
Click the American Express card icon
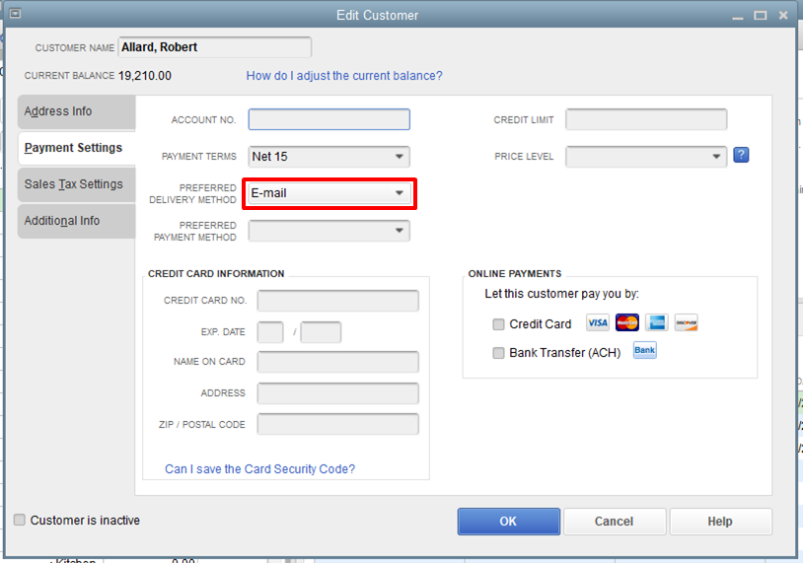click(657, 323)
